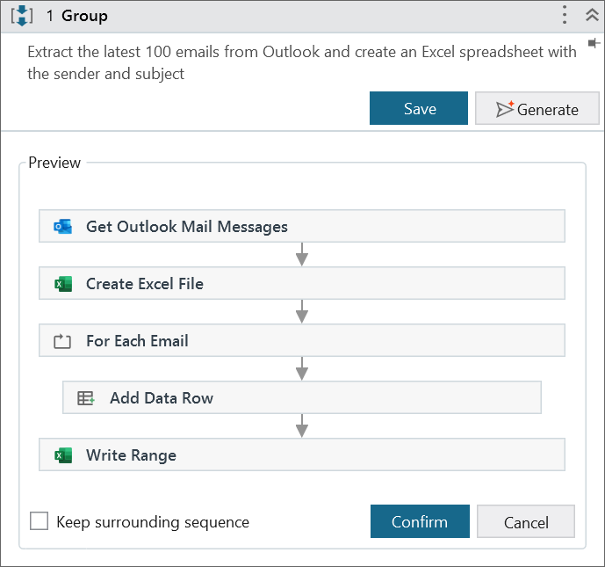Click the table icon on Add Data Row
The height and width of the screenshot is (567, 605).
click(86, 398)
